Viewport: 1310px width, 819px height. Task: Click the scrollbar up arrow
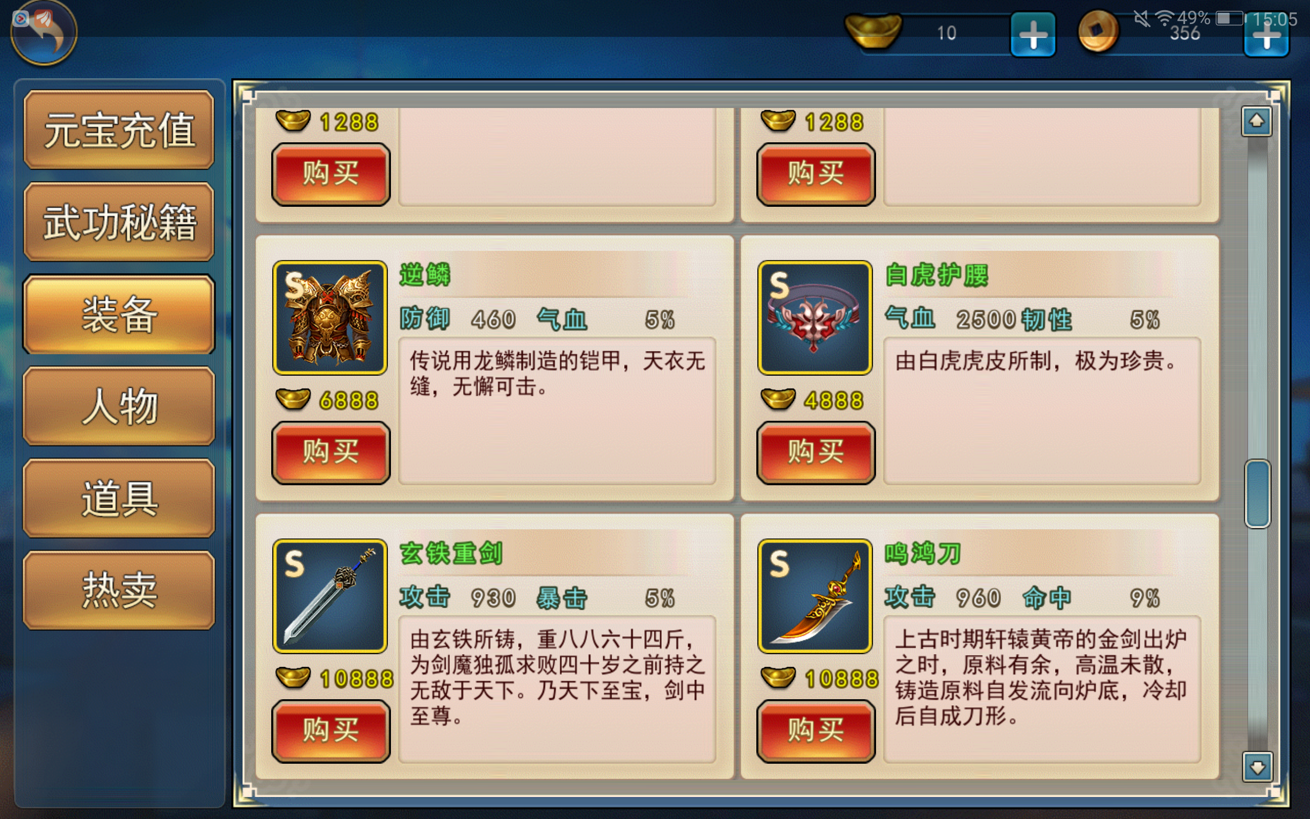click(x=1256, y=121)
